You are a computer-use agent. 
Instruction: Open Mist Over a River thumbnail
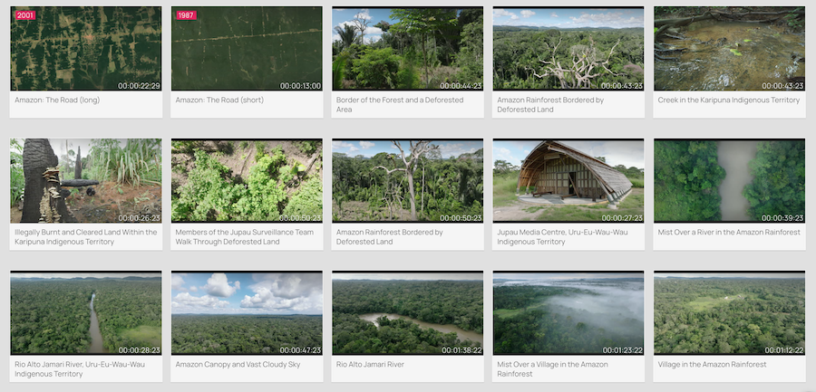729,180
